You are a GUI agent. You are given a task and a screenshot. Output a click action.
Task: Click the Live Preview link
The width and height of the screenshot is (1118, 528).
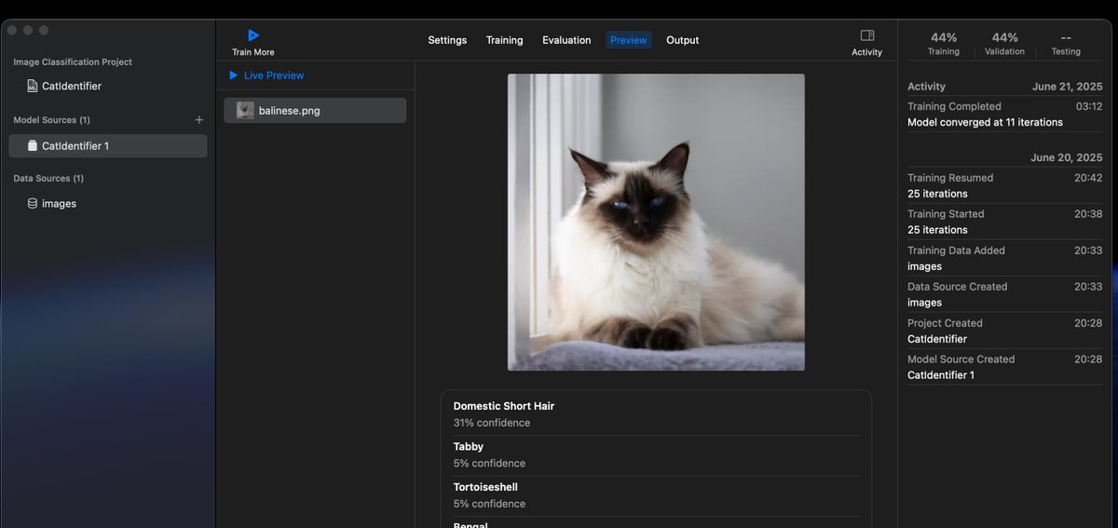[x=274, y=75]
